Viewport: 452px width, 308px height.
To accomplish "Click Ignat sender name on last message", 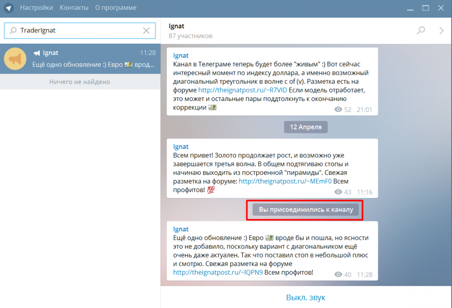I will [x=180, y=229].
